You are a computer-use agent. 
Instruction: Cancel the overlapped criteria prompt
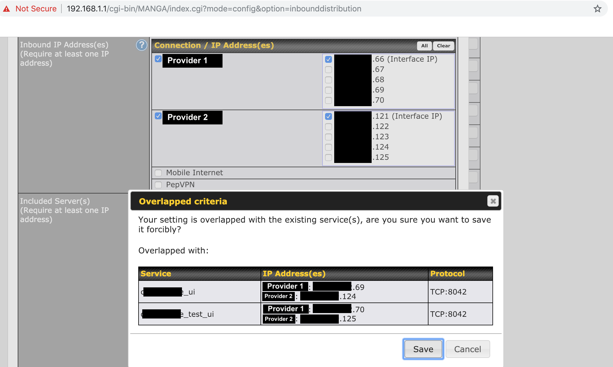[x=467, y=349]
